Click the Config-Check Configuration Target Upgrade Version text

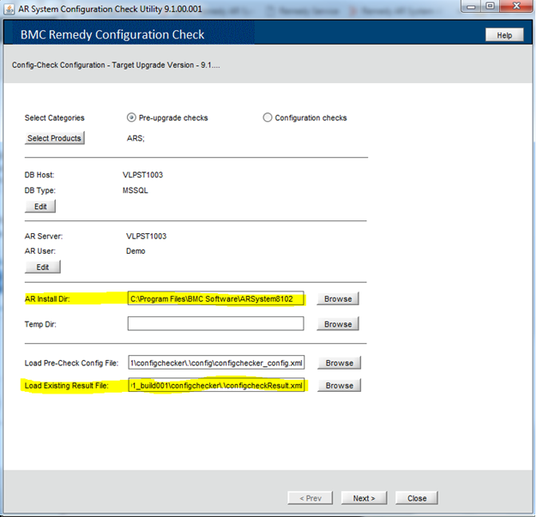[x=116, y=65]
